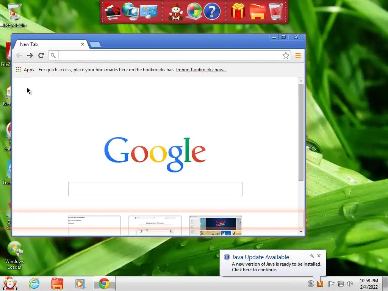Open the Action Center flag icon

coord(331,283)
